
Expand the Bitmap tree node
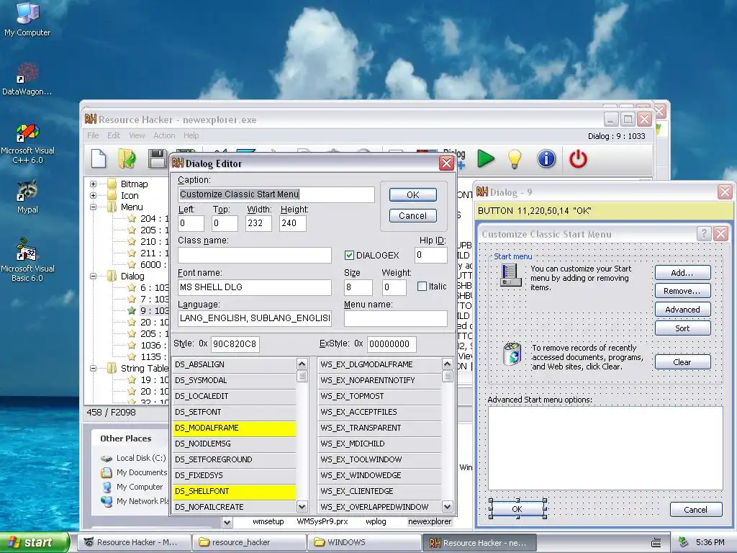93,184
